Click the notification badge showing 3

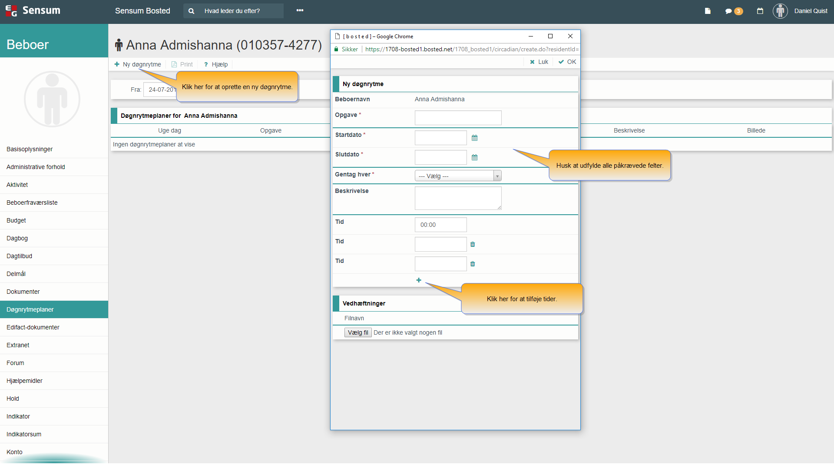tap(738, 11)
